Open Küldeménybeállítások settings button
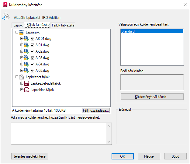The height and width of the screenshot is (164, 190). coord(152,97)
